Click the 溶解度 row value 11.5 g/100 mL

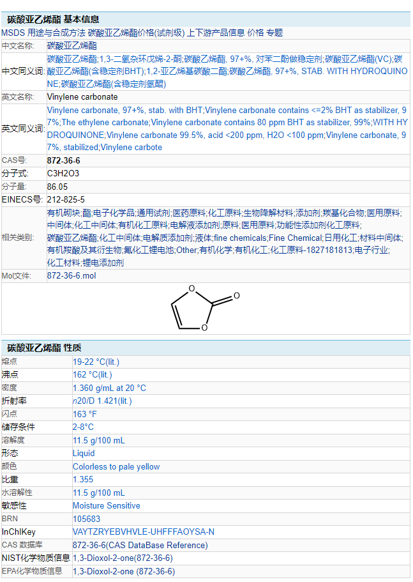[x=98, y=441]
